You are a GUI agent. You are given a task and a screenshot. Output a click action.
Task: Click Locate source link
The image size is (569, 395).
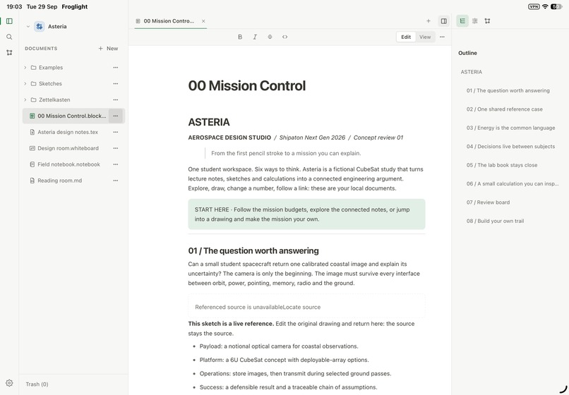[x=301, y=307]
